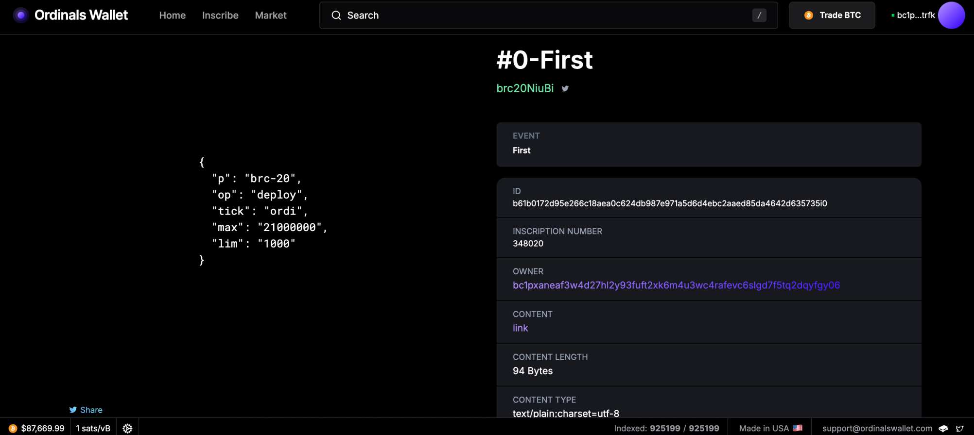This screenshot has width=974, height=435.
Task: Open the brc20NiuBi collection link
Action: tap(524, 88)
